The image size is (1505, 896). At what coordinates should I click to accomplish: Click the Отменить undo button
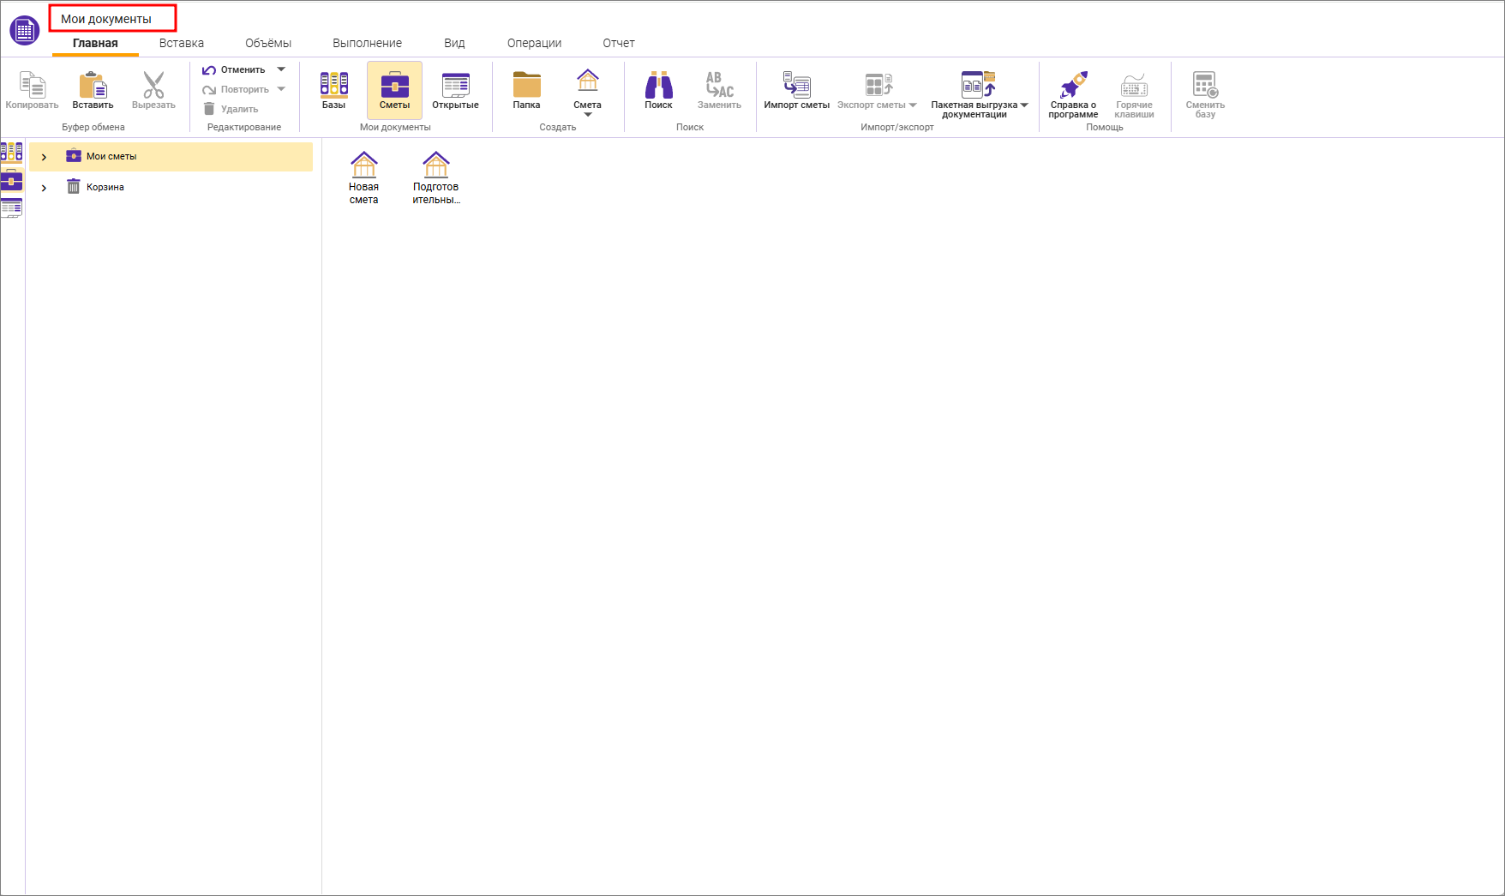coord(234,69)
